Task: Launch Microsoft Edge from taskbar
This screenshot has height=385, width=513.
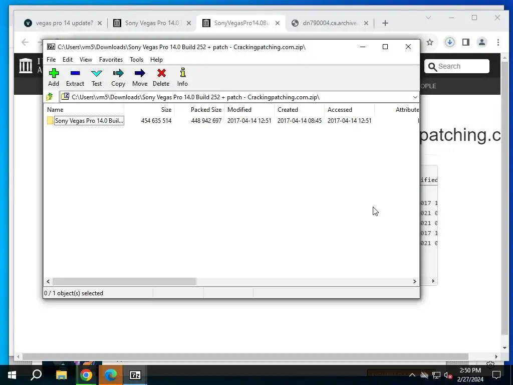Action: [111, 375]
